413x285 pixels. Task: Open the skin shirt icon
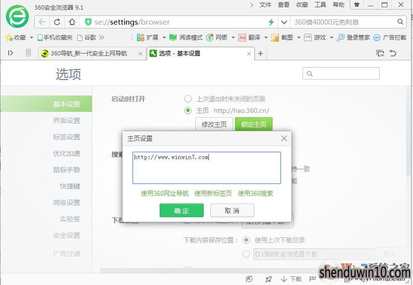(x=357, y=5)
